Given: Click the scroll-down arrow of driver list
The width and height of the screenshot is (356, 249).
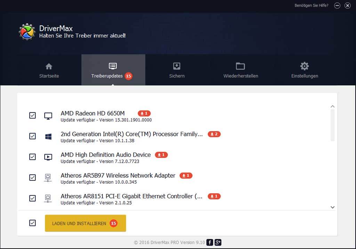Looking at the screenshot, I should pos(333,207).
